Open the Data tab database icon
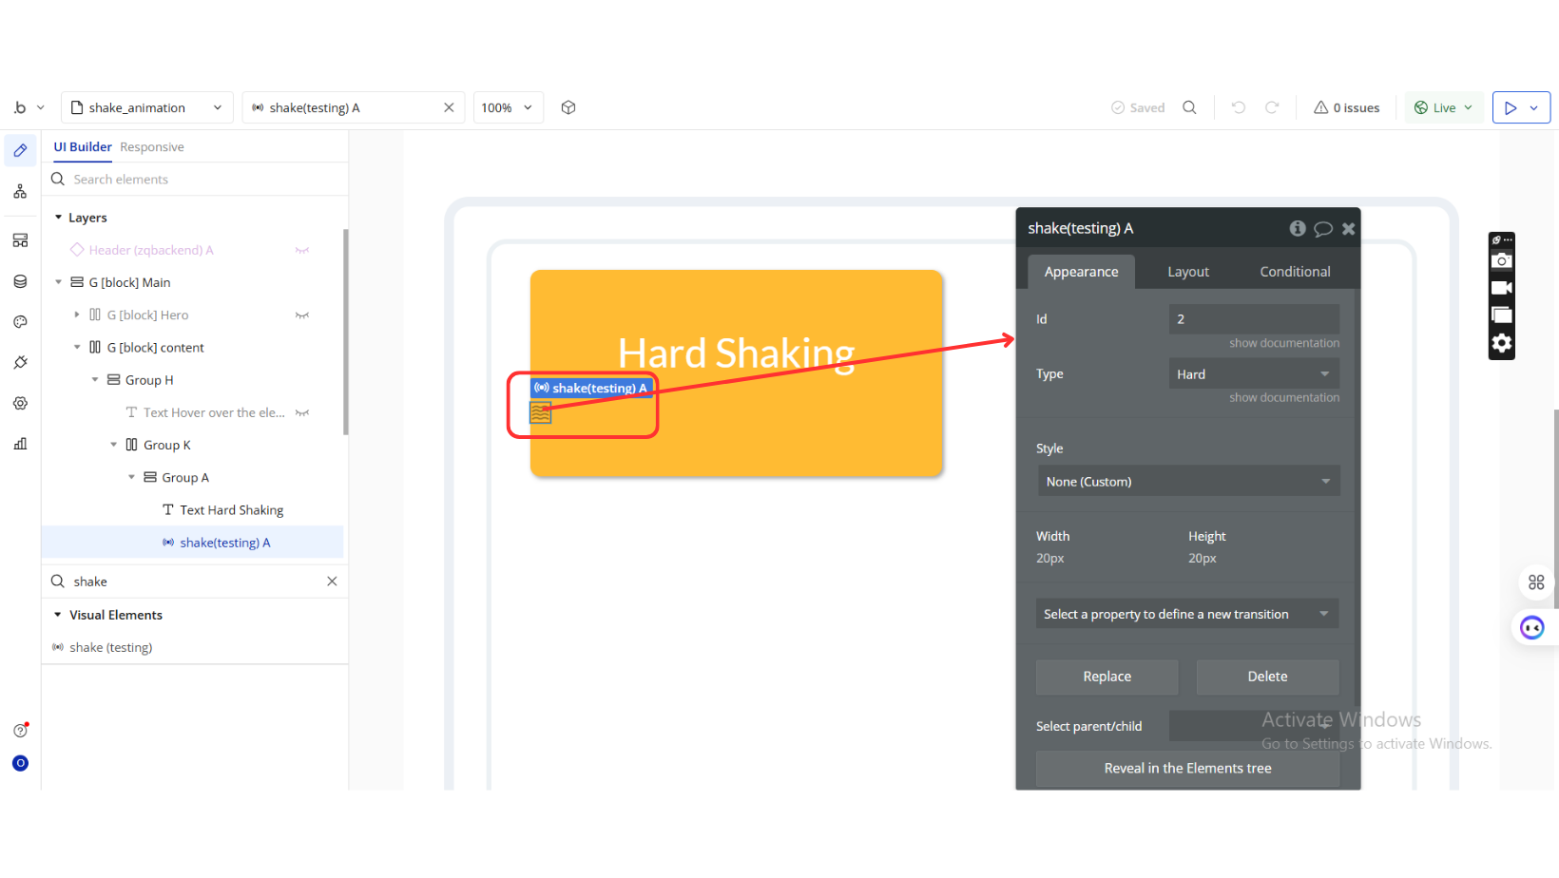Viewport: 1559px width, 878px height. [20, 281]
